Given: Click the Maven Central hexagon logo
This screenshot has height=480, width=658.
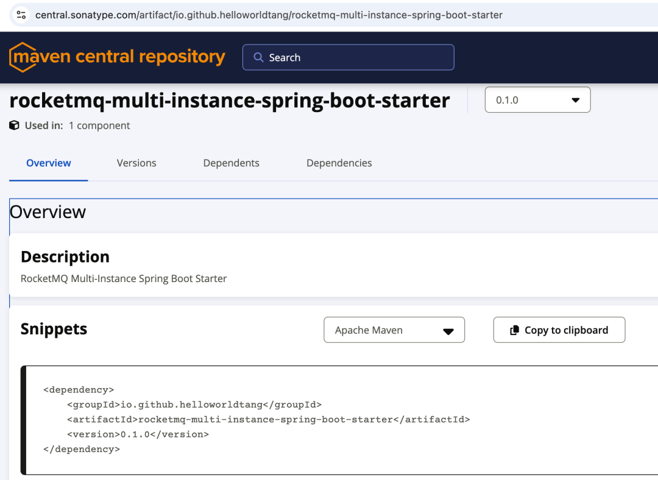Looking at the screenshot, I should click(x=23, y=57).
